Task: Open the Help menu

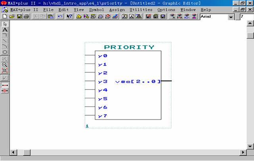Action: (206, 10)
